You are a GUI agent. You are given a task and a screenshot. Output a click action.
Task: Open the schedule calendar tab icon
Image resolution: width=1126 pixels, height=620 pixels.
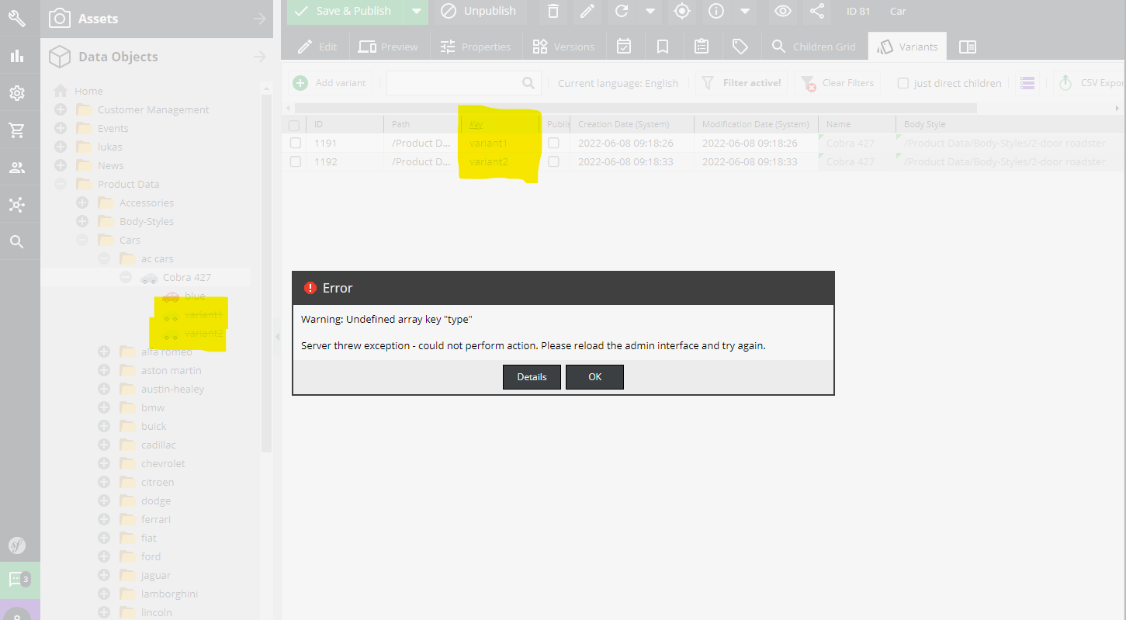click(x=624, y=47)
